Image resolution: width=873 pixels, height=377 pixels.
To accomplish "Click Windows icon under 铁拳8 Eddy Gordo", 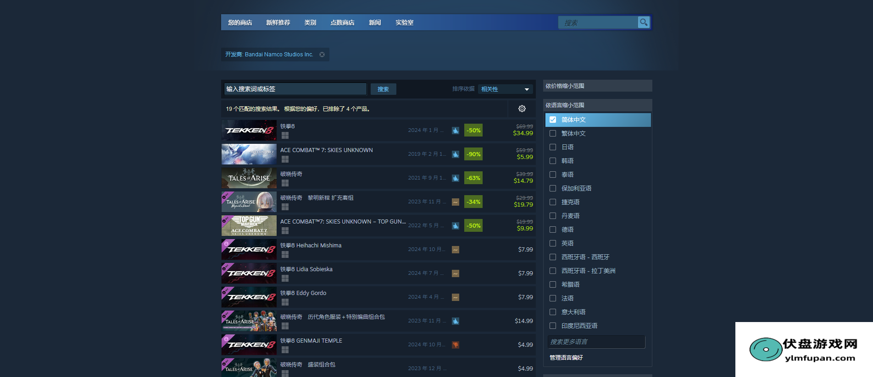I will [x=285, y=302].
